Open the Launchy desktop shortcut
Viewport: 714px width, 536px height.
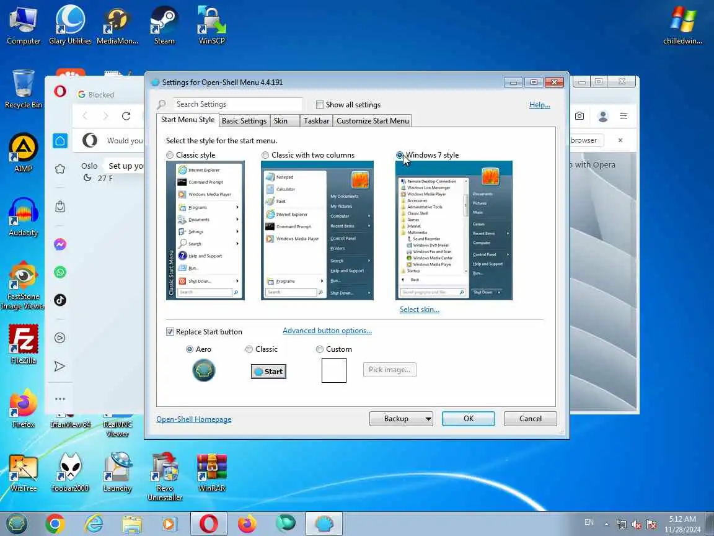118,472
